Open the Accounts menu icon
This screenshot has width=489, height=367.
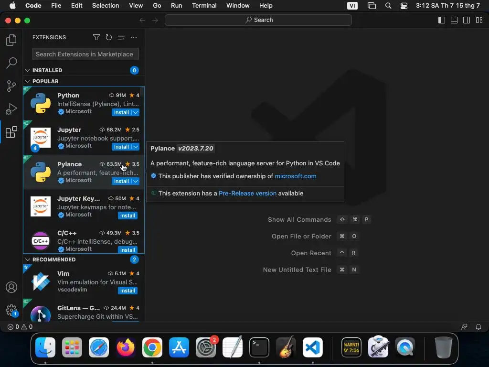[x=11, y=287]
